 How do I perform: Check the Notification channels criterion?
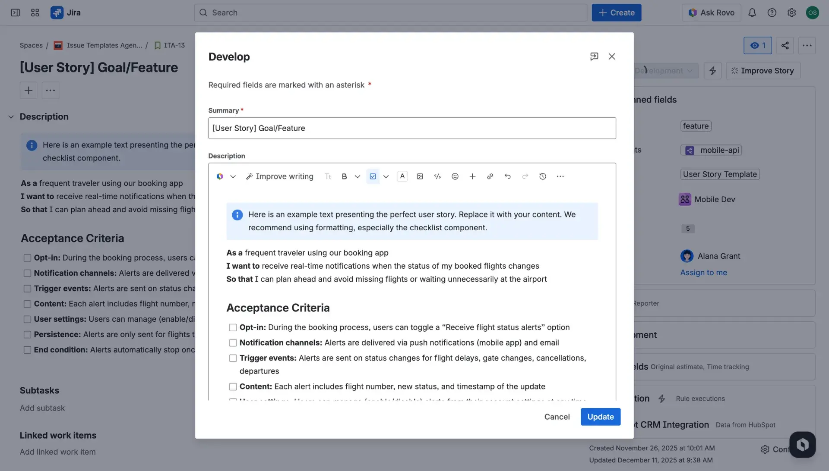click(233, 342)
